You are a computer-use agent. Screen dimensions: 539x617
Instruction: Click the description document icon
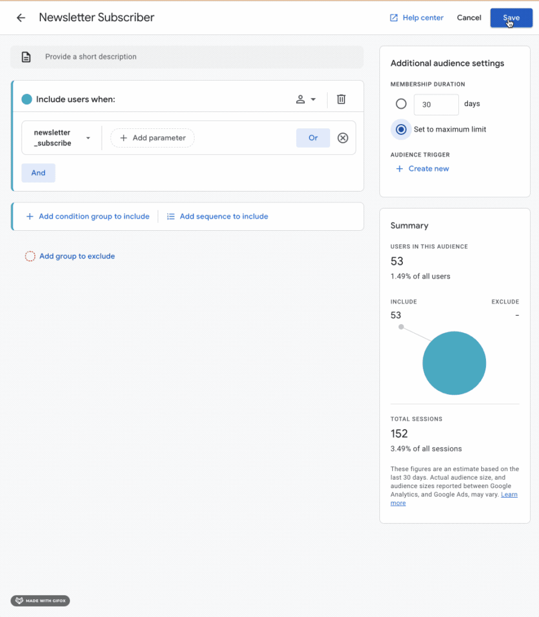click(x=26, y=57)
